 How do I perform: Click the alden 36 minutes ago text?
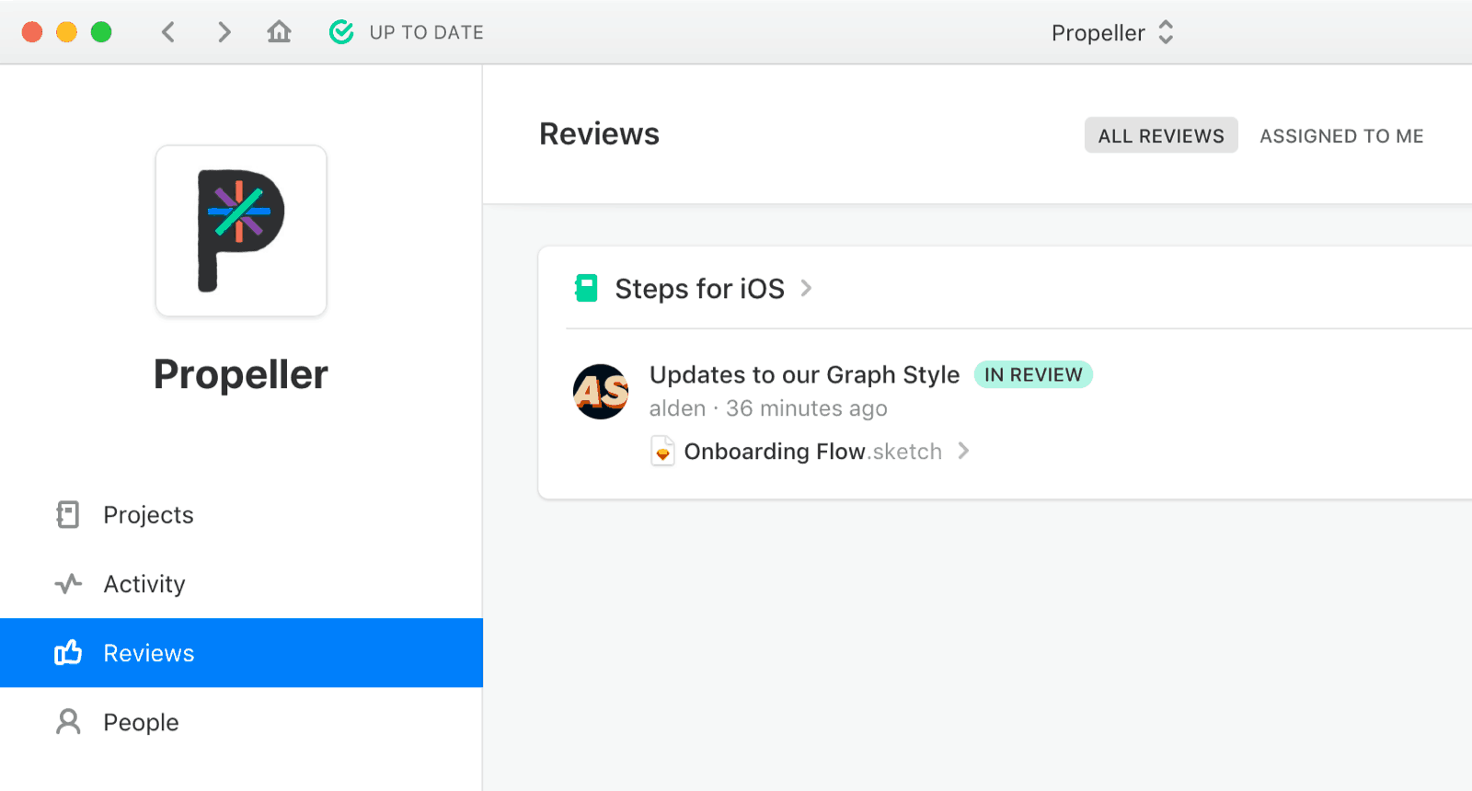click(768, 408)
